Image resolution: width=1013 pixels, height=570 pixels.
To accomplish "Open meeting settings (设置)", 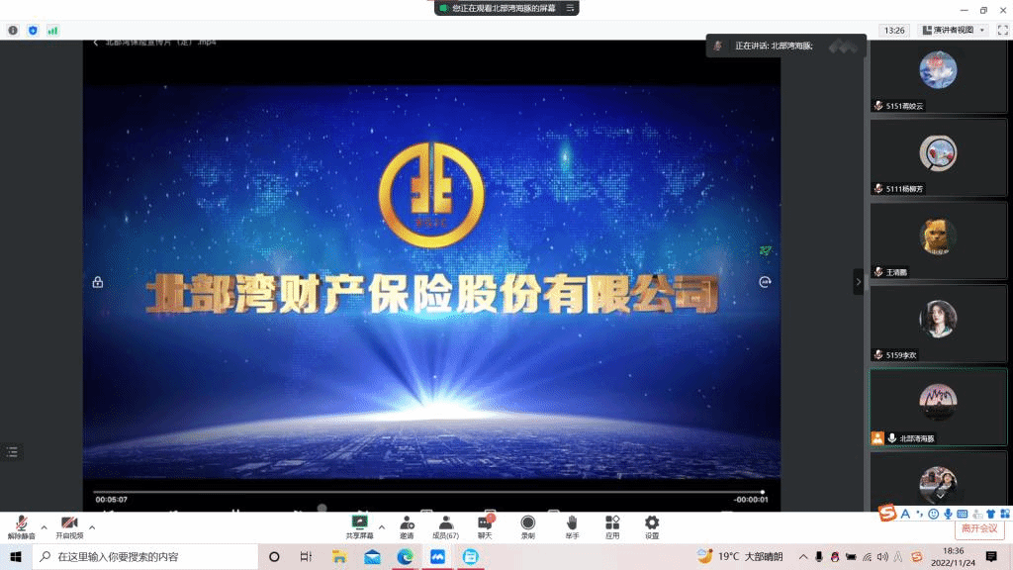I will point(652,524).
